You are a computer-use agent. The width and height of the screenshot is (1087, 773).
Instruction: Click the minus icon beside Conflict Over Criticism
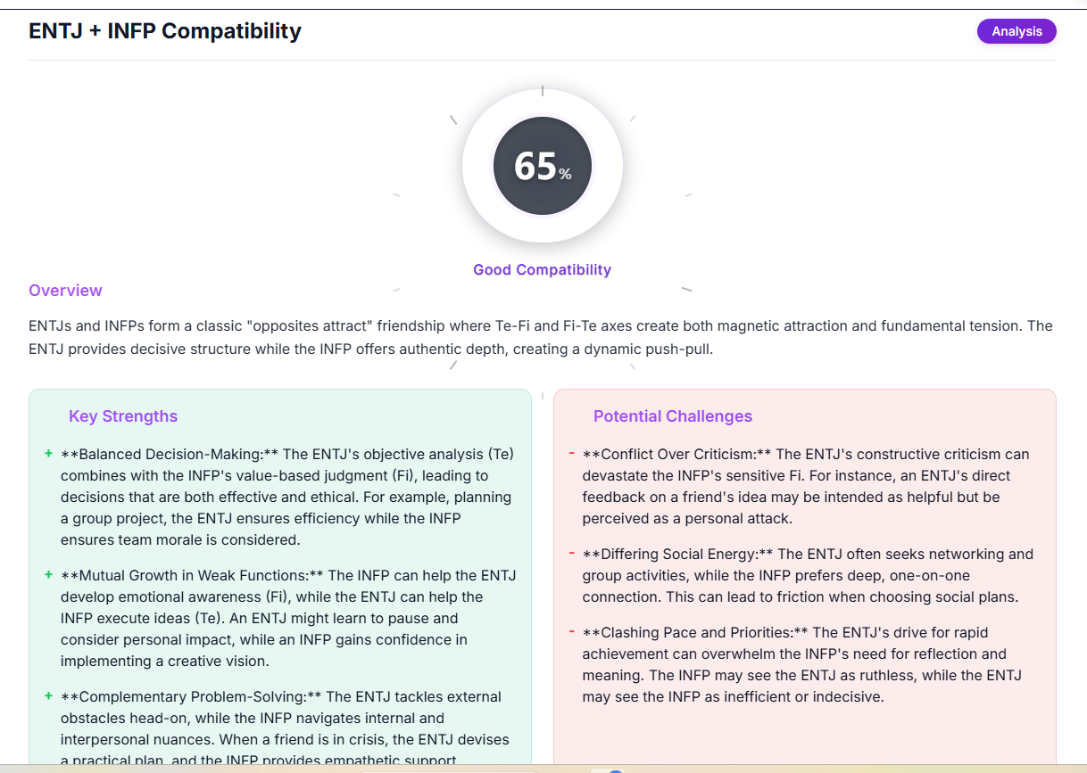click(572, 454)
